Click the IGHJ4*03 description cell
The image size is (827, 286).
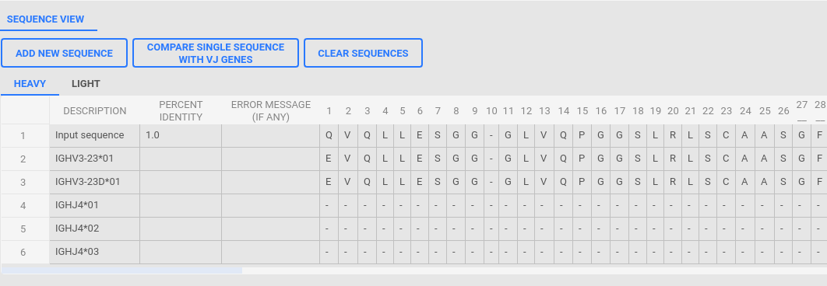click(x=95, y=252)
